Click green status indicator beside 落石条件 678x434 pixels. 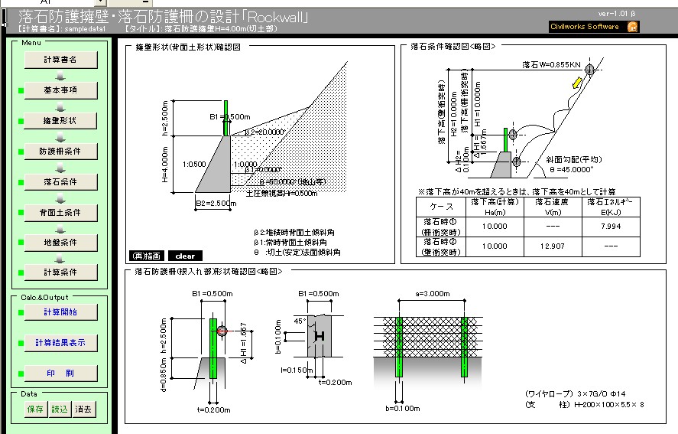21,182
